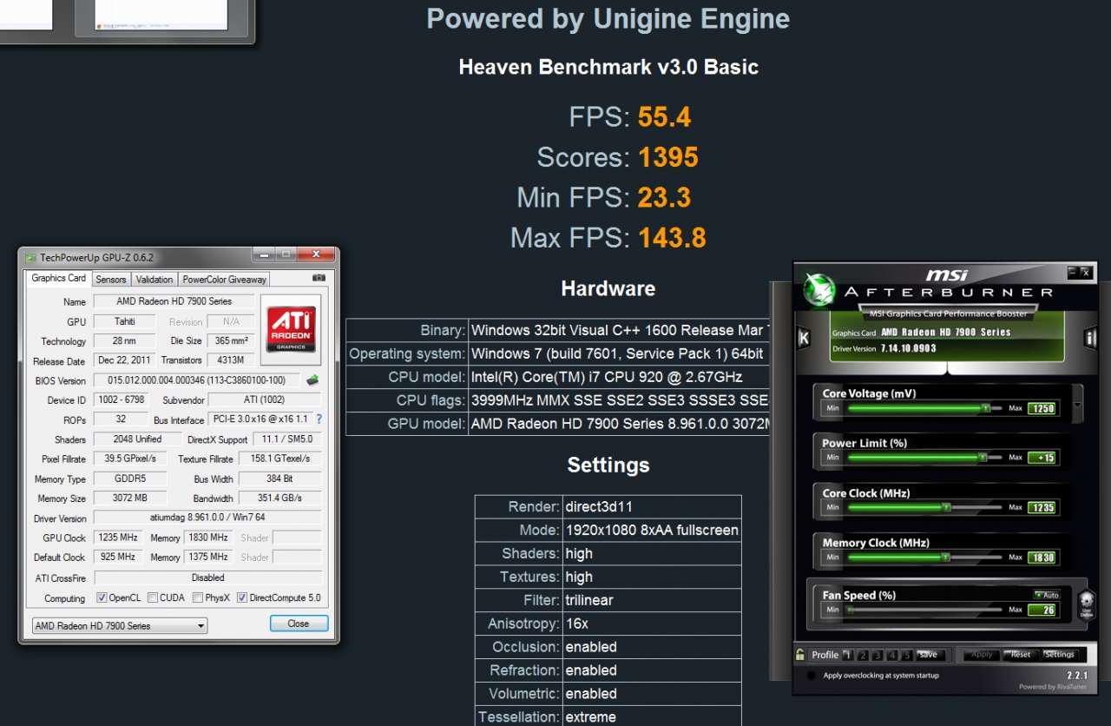Viewport: 1111px width, 726px height.
Task: Toggle the Afterburner profile lock icon
Action: (800, 655)
